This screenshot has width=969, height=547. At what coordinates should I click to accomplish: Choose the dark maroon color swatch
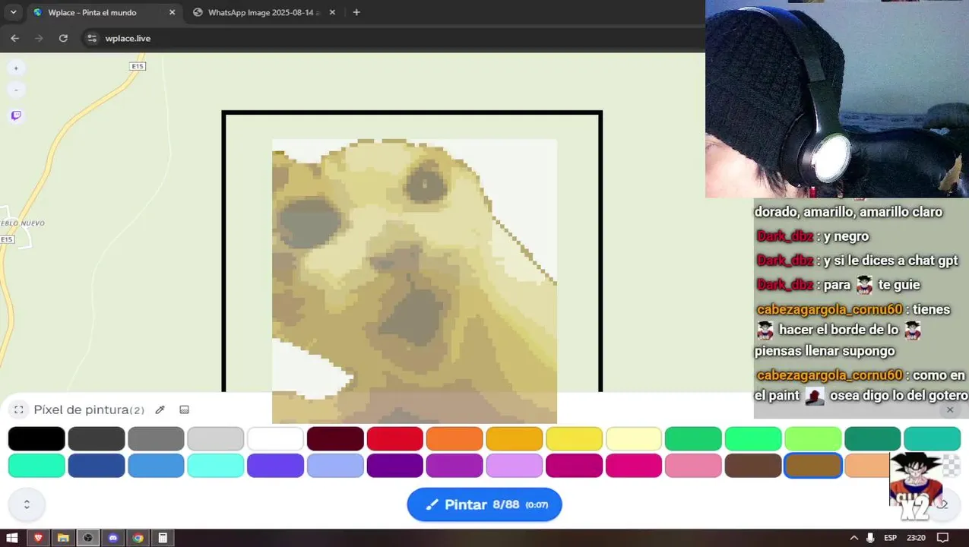[335, 438]
